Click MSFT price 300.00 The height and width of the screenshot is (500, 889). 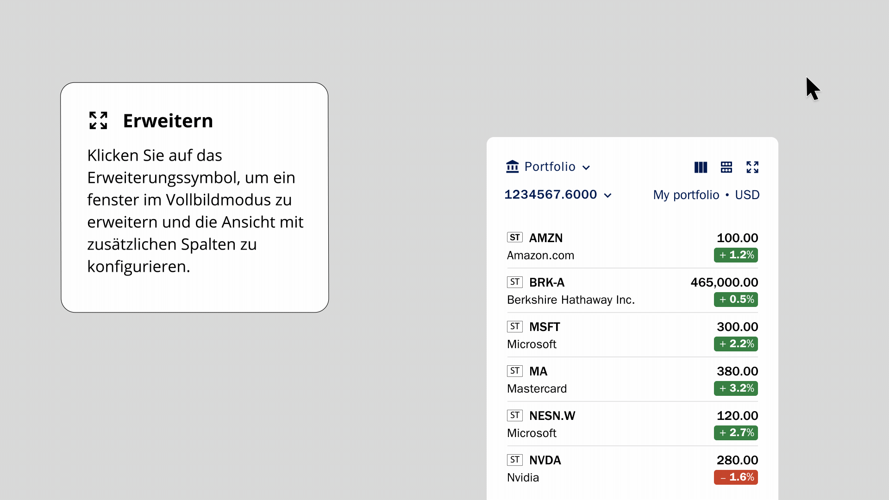coord(737,327)
